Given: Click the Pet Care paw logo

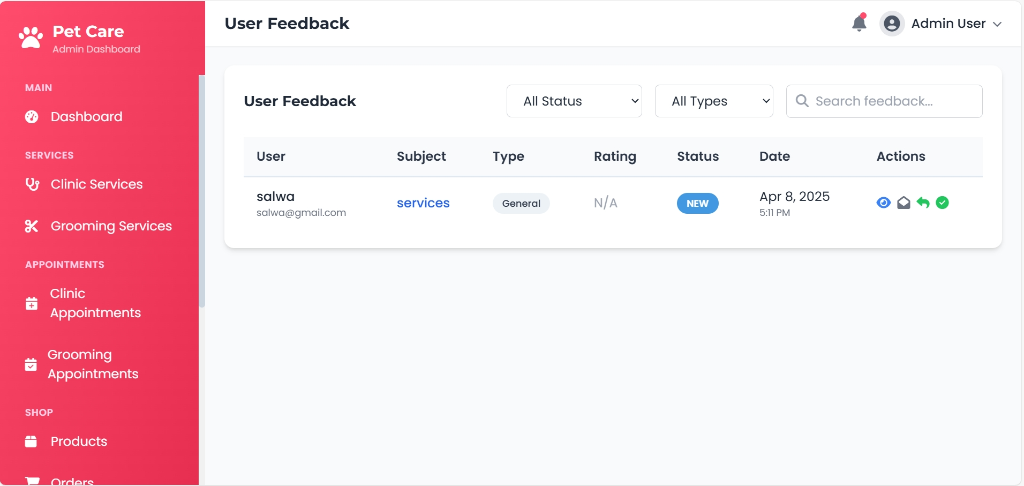Looking at the screenshot, I should [x=31, y=38].
